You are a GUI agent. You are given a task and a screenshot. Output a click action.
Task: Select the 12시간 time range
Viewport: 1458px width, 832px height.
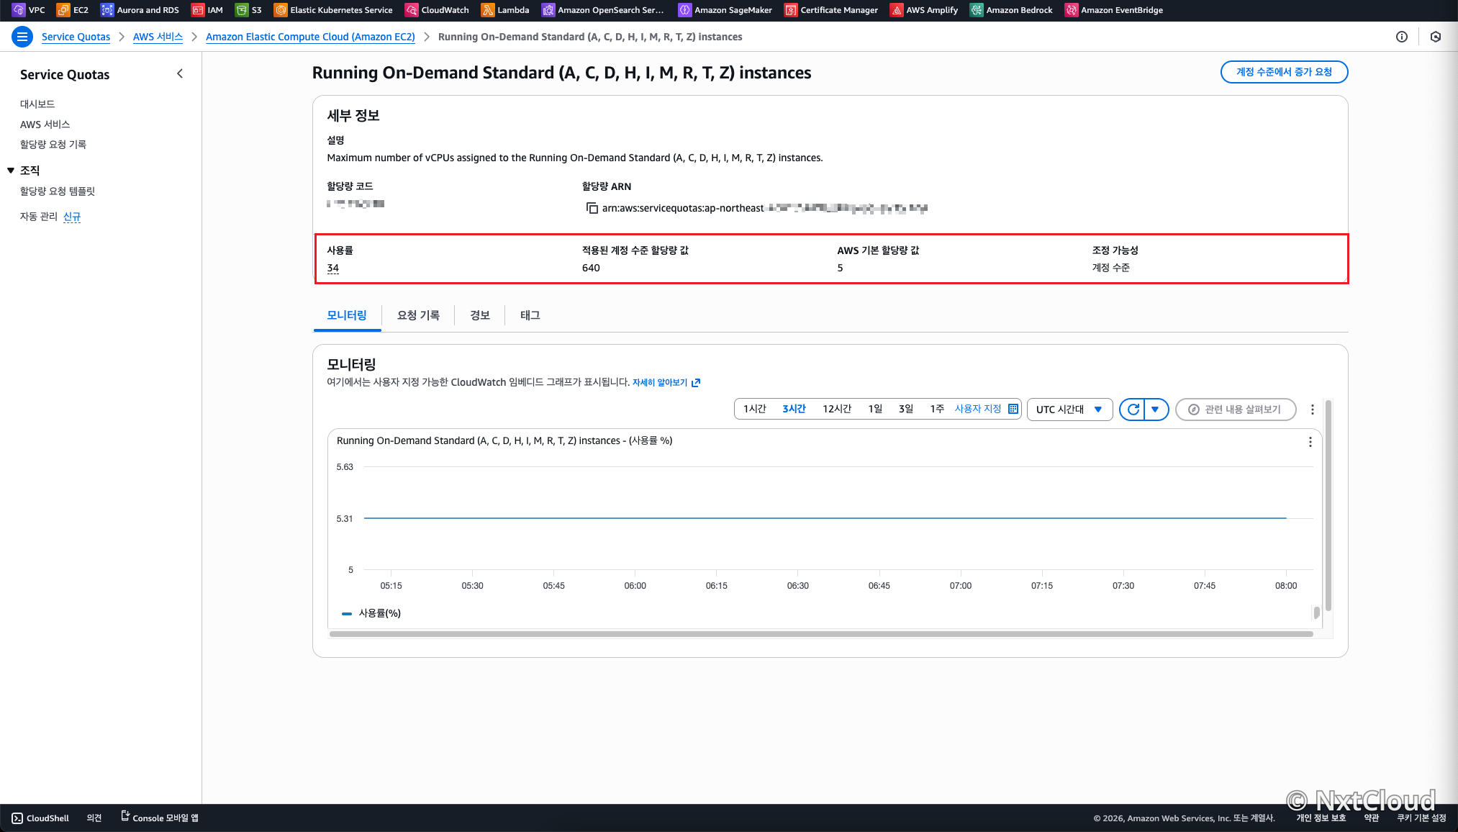[x=837, y=409]
